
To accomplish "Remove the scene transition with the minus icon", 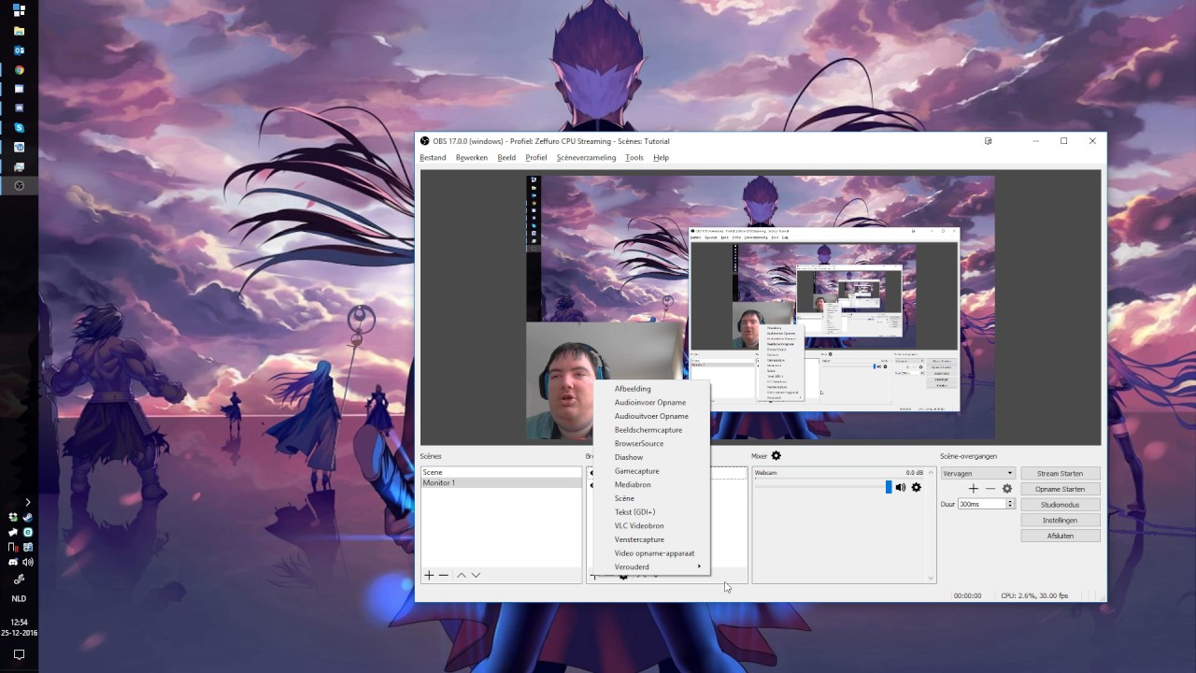I will click(990, 489).
